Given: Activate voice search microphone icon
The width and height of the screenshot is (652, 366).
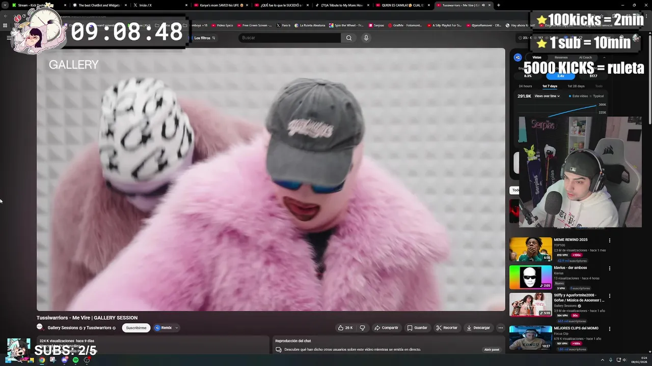Looking at the screenshot, I should 366,38.
